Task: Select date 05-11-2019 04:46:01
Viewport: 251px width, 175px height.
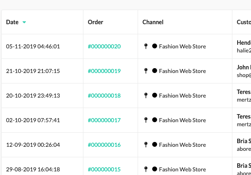Action: pyautogui.click(x=33, y=46)
